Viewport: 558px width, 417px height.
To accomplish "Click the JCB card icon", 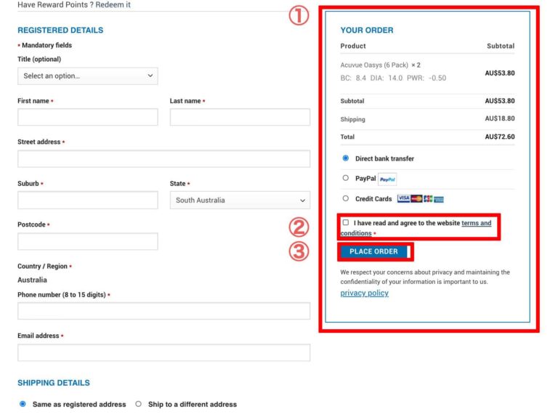I will point(428,199).
